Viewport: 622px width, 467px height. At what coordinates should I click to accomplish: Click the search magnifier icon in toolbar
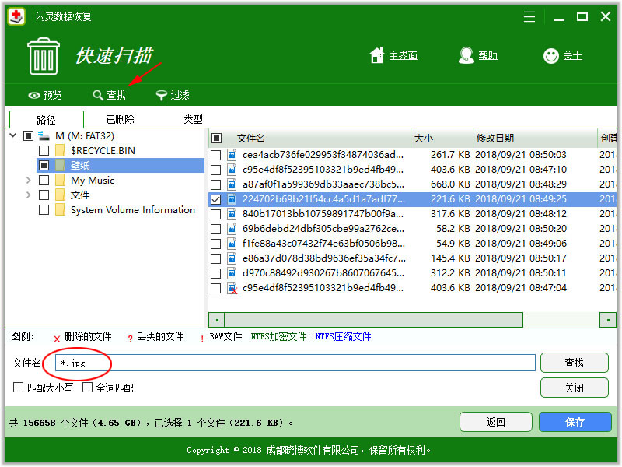pos(98,96)
